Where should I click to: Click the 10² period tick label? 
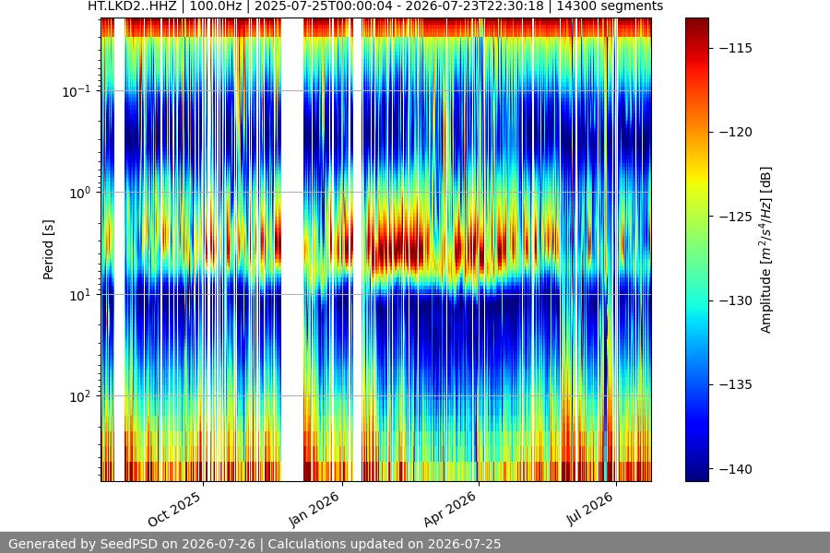point(80,396)
